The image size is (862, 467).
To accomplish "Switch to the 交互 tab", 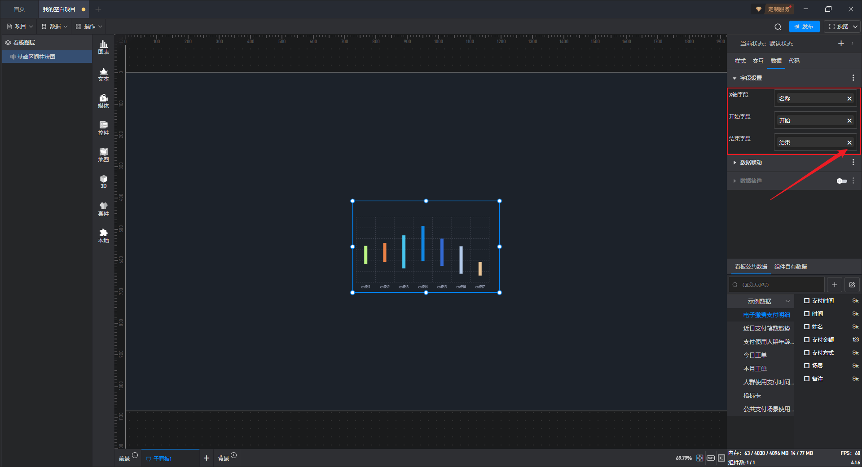I will [x=758, y=61].
